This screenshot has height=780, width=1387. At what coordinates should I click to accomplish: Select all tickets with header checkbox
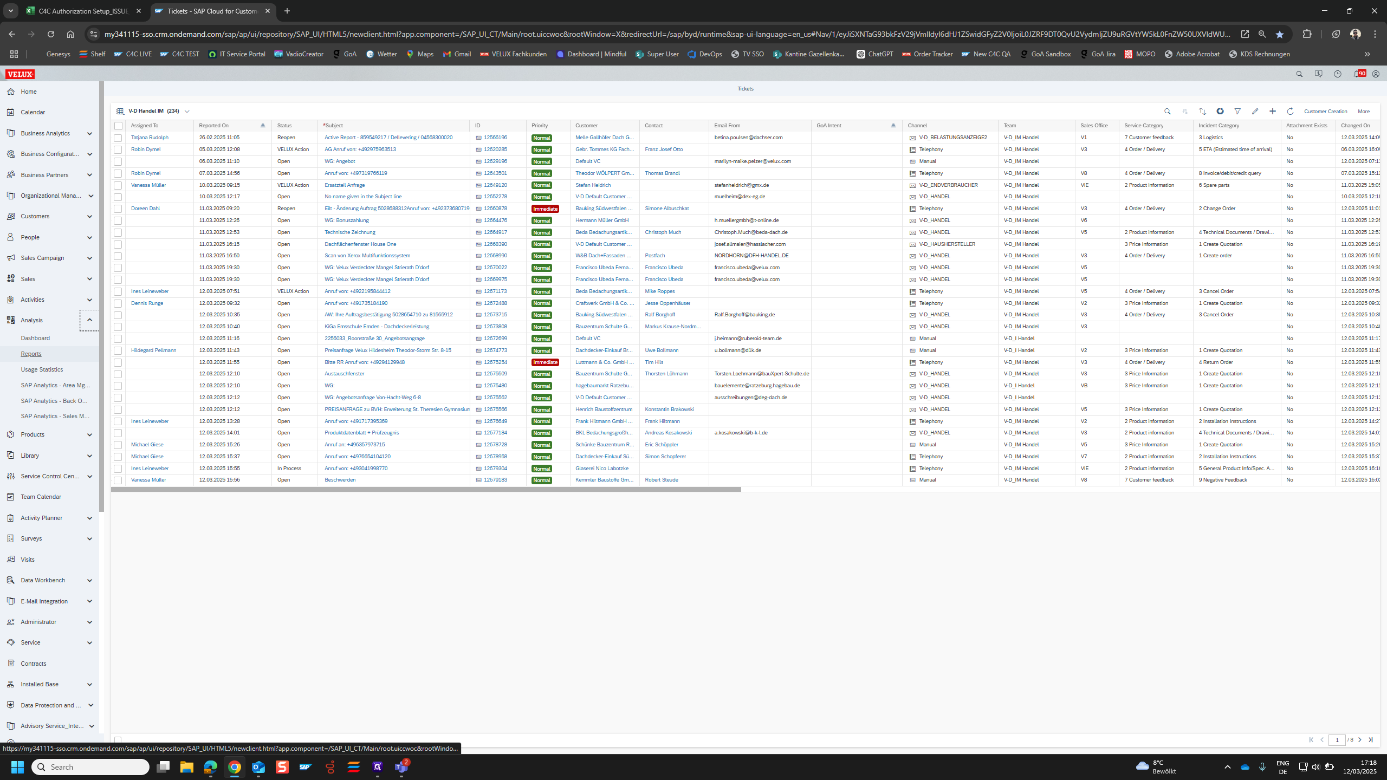tap(118, 126)
